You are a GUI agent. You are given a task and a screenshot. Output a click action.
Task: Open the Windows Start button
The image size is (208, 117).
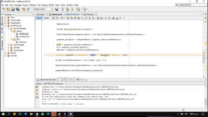coord(3,114)
